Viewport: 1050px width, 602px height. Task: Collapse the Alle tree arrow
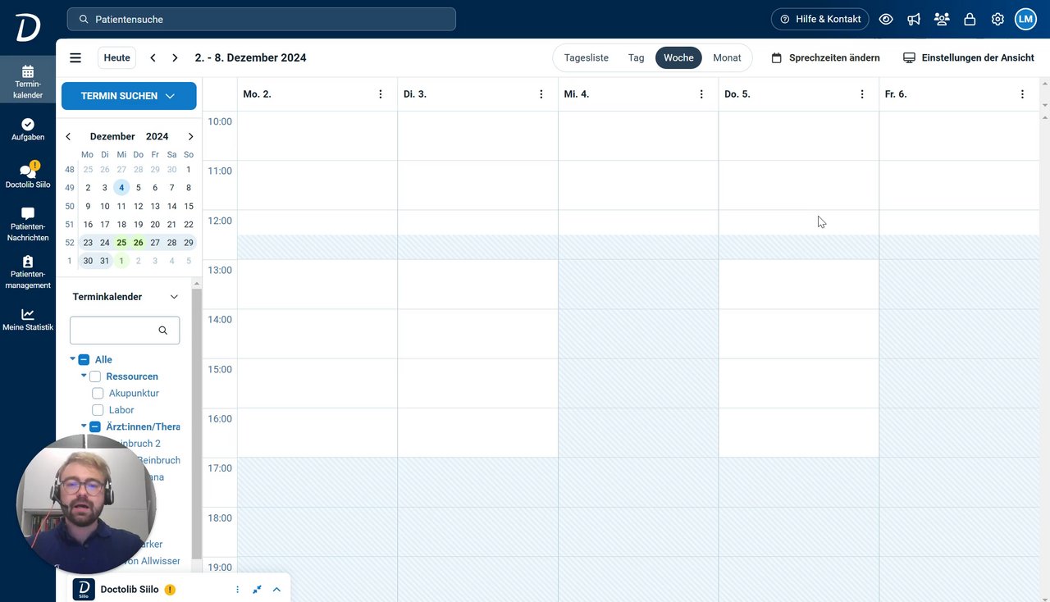click(x=72, y=359)
